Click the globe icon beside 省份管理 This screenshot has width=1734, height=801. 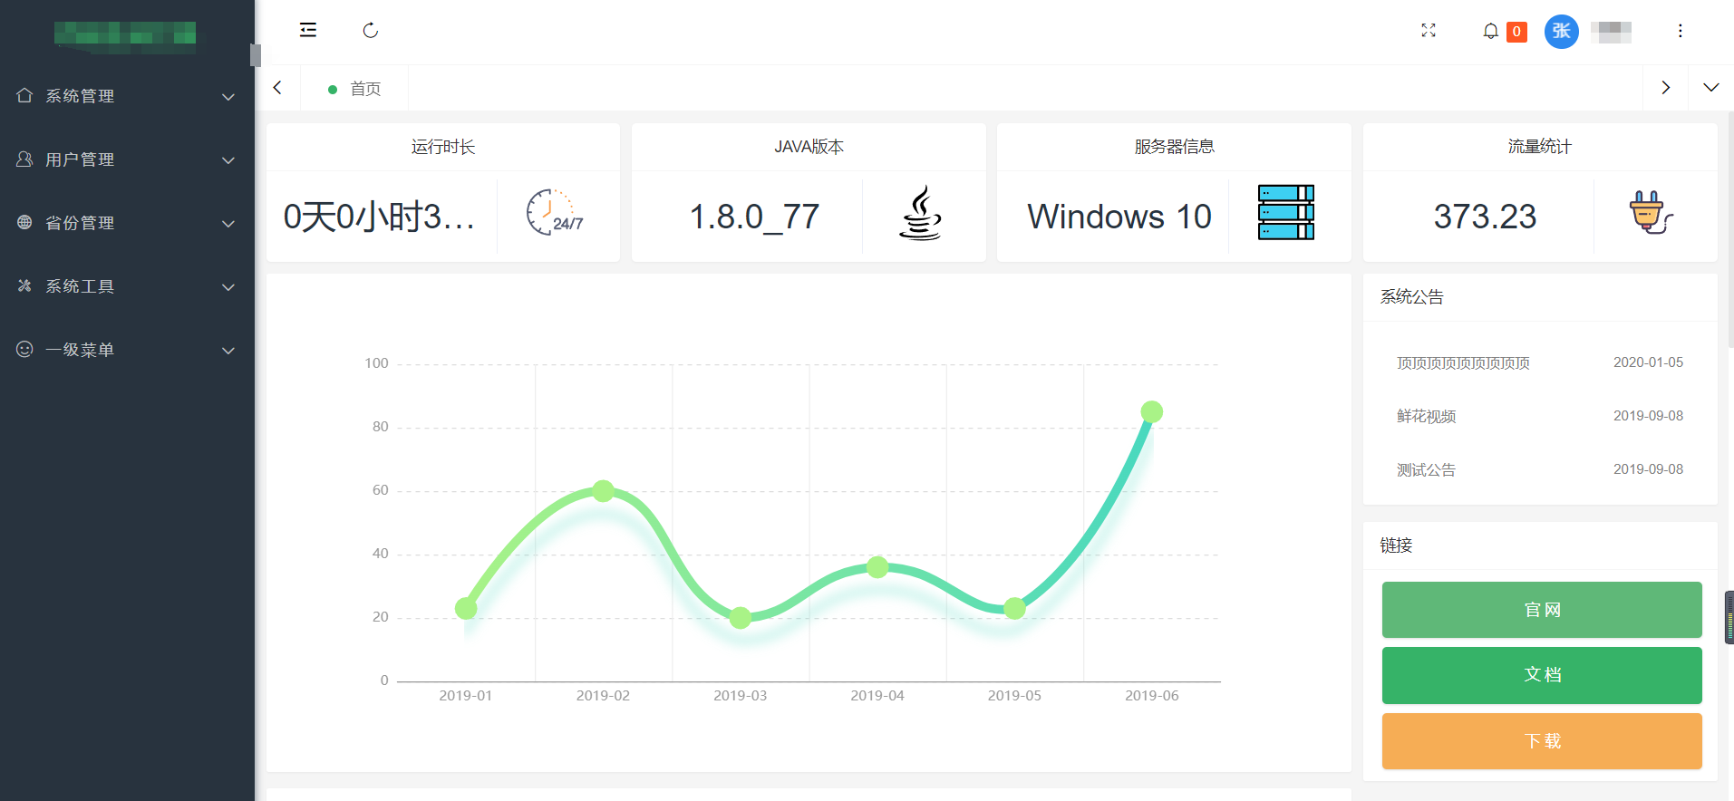point(24,222)
